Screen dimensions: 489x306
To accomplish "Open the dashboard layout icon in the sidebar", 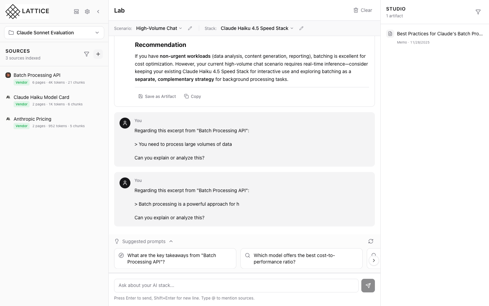I will (76, 11).
